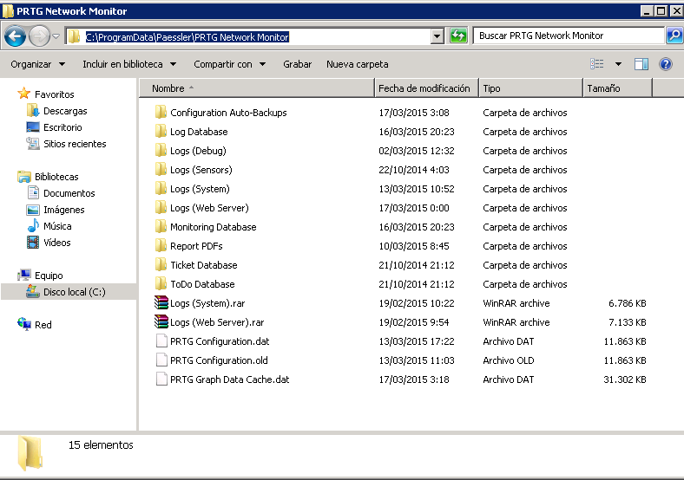Open the Vídeos library
This screenshot has height=480, width=684.
[56, 243]
